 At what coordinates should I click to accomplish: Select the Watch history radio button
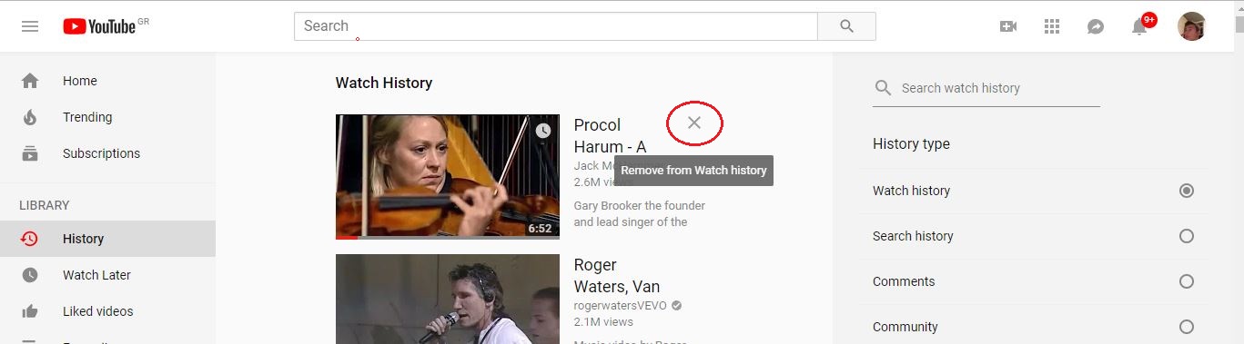1186,191
